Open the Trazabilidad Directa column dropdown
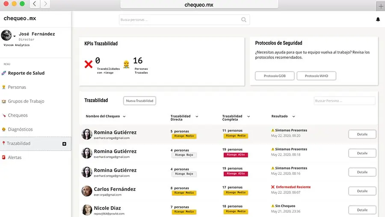385x217 pixels. tap(197, 116)
